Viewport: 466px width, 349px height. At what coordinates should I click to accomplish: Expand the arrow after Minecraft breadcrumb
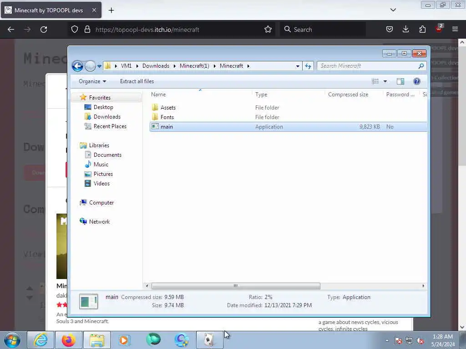click(248, 66)
